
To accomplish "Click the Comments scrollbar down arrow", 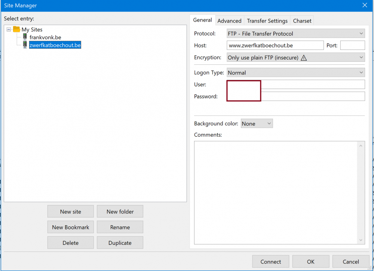I will 361,240.
